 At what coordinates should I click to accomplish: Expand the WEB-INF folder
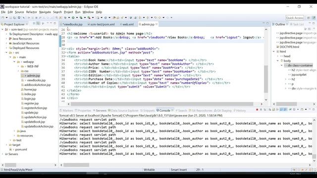click(x=18, y=66)
